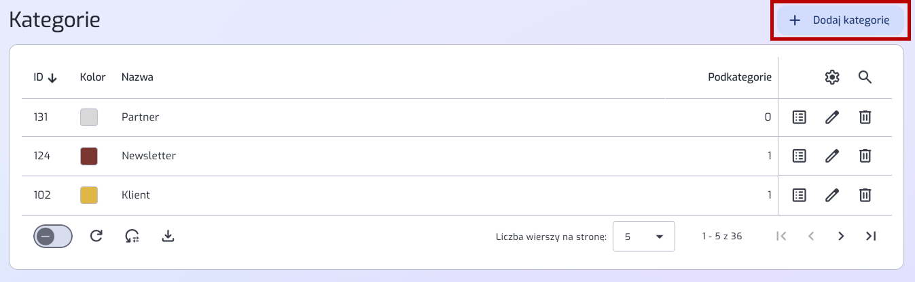The width and height of the screenshot is (915, 282).
Task: Click the Klient yellow color swatch
Action: [x=89, y=195]
